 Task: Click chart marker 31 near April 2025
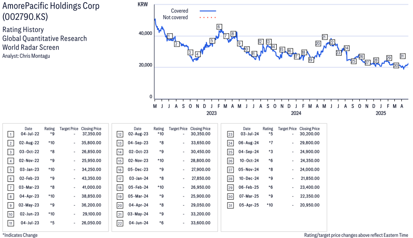pos(402,56)
